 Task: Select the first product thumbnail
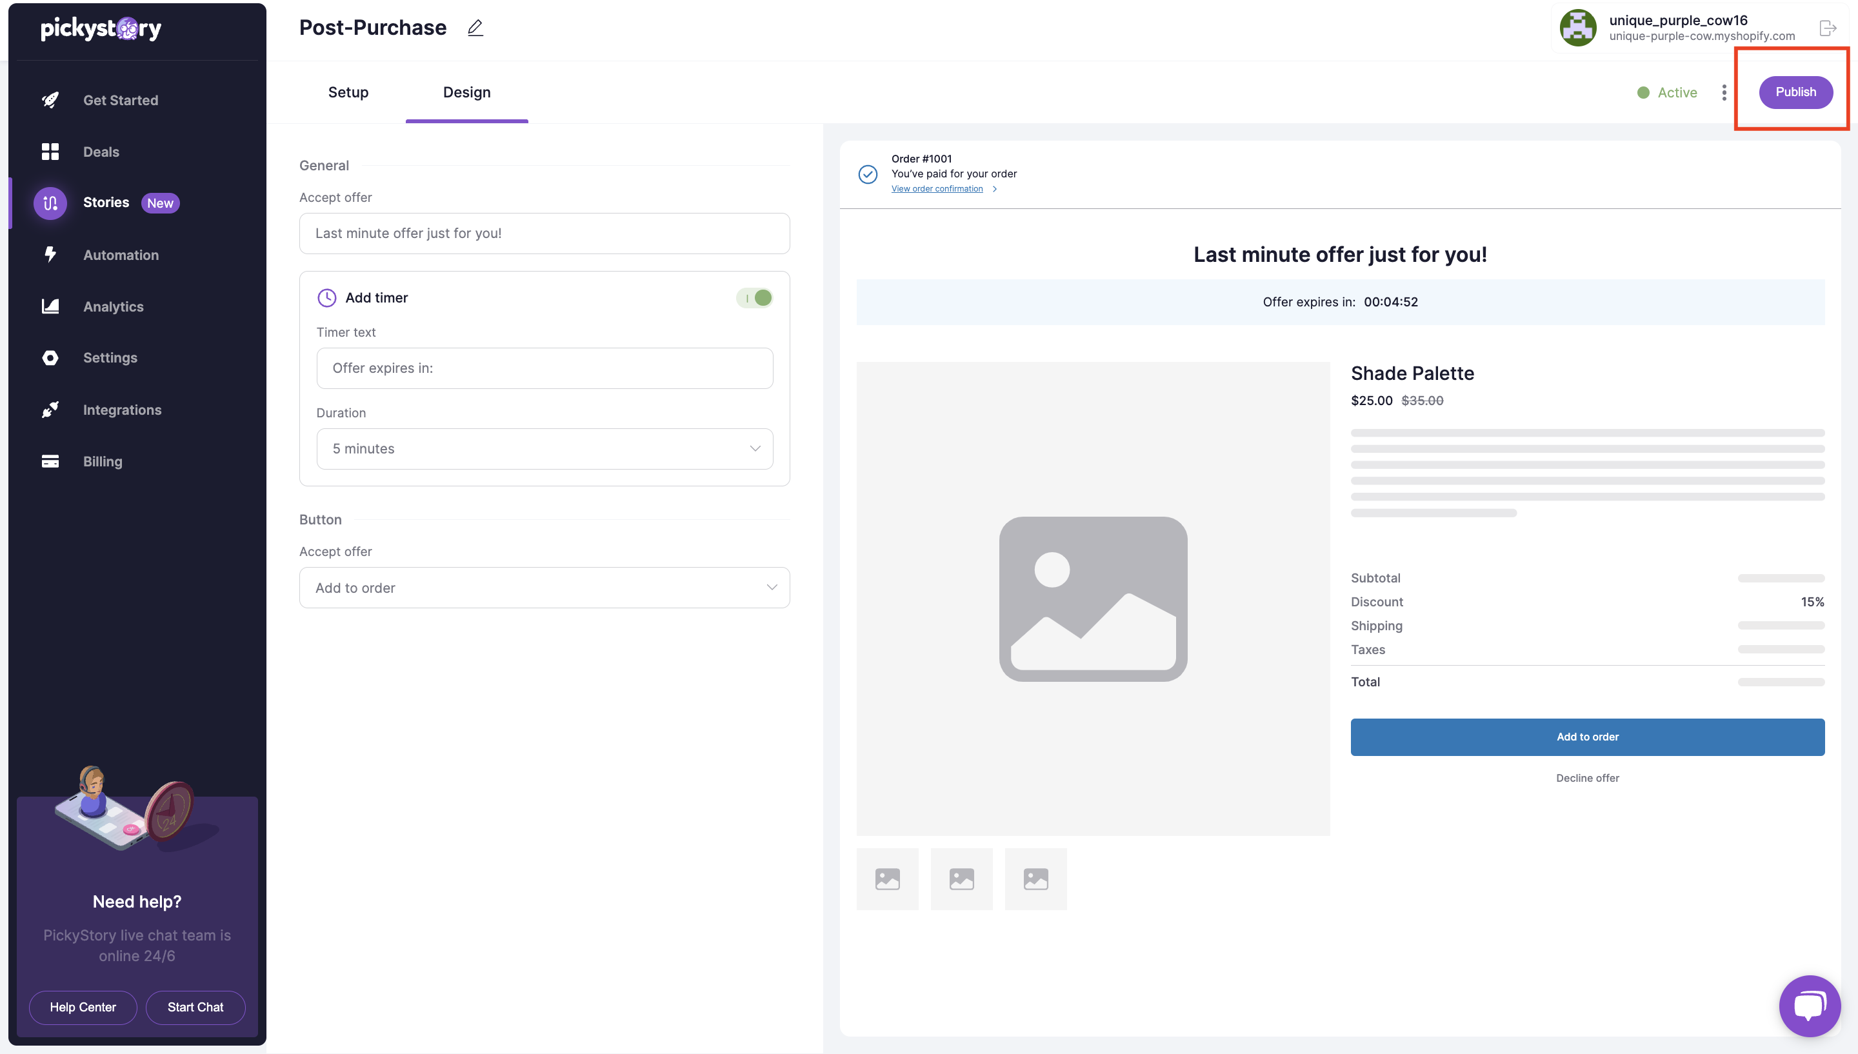887,879
